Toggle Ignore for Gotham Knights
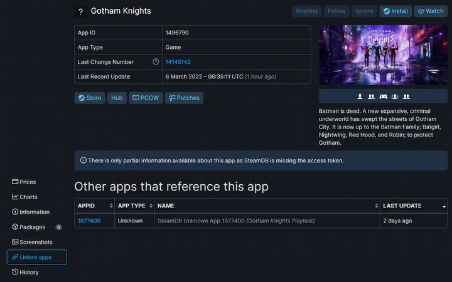Screen dimensions: 452x282 (x=364, y=11)
